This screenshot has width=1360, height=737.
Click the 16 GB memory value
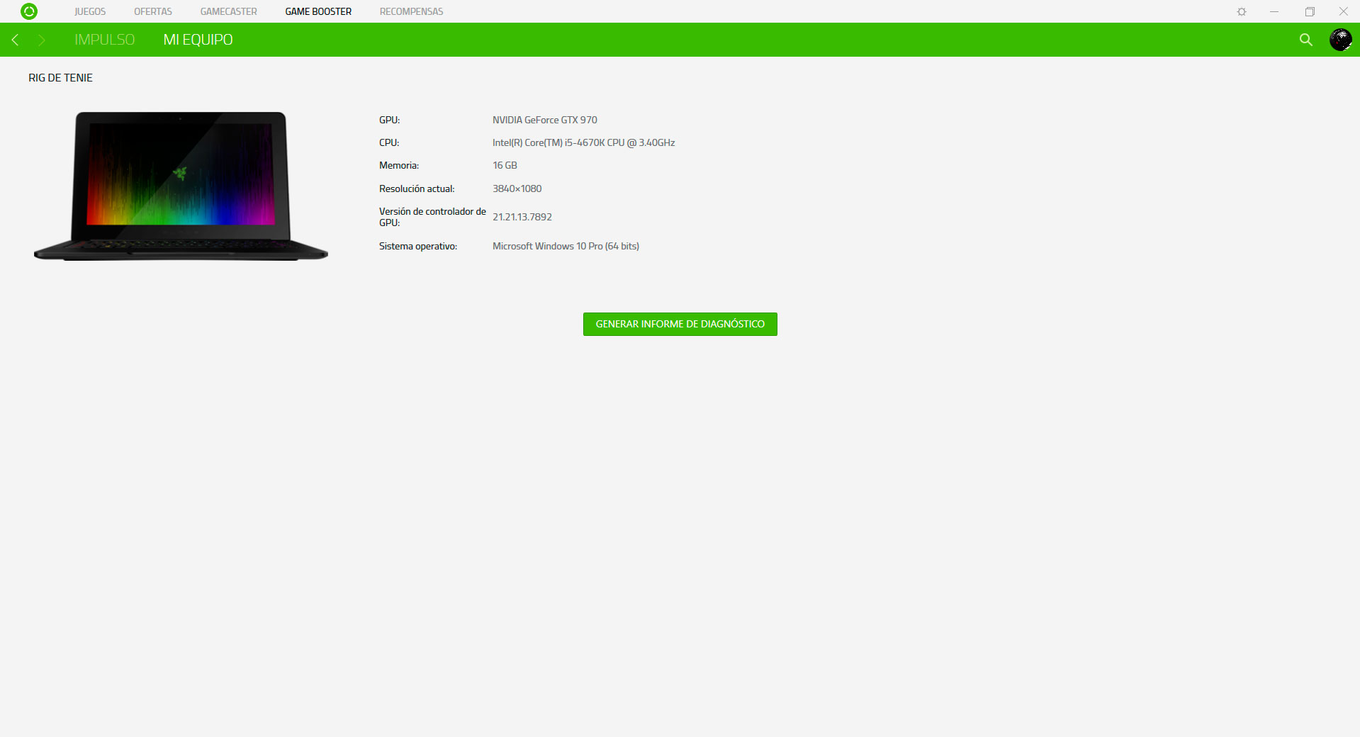pos(505,165)
